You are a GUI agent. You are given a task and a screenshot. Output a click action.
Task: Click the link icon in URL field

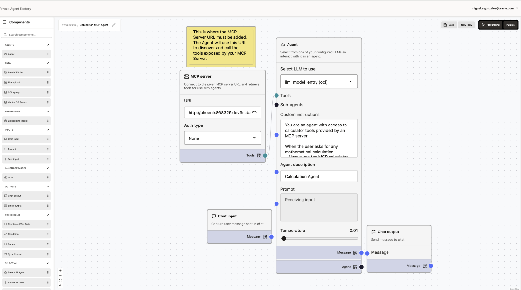click(x=254, y=112)
